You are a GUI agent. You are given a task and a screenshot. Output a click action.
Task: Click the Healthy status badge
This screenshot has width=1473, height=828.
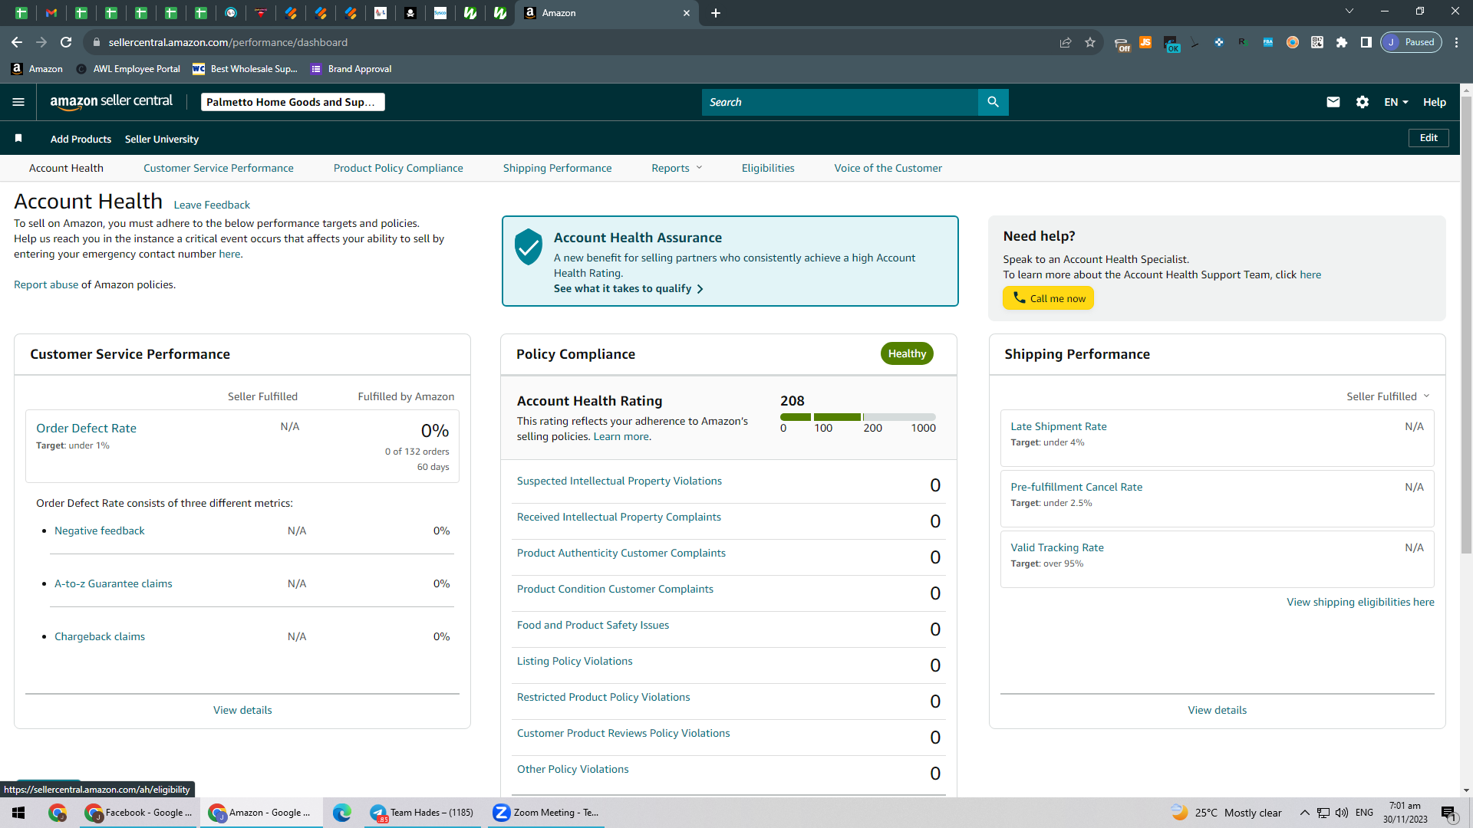(x=907, y=353)
